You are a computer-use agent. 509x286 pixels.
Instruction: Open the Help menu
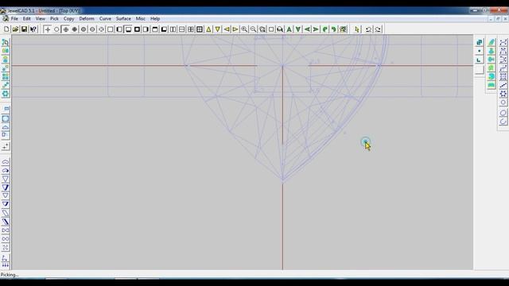(x=155, y=19)
